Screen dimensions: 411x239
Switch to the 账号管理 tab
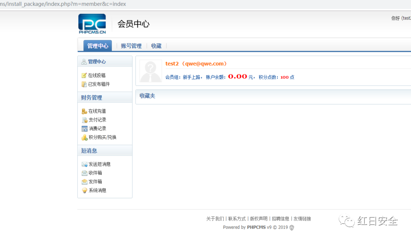(131, 46)
